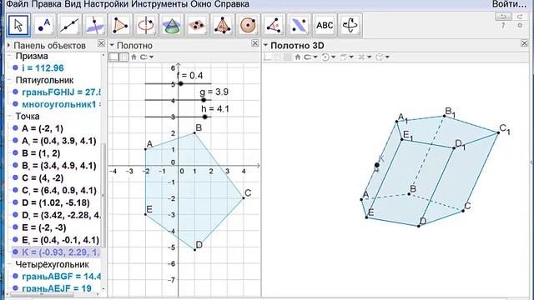Image resolution: width=534 pixels, height=300 pixels.
Task: Toggle grid display in Полотно toolbar
Action: pyautogui.click(x=124, y=57)
